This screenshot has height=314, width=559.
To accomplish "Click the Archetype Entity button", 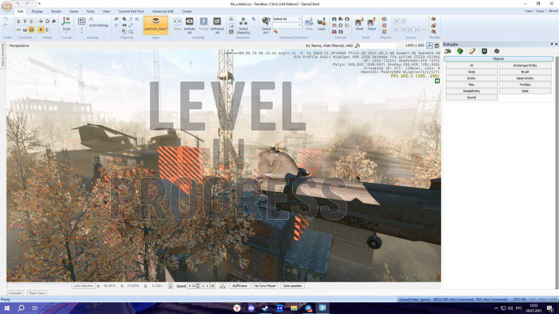I will pyautogui.click(x=525, y=66).
